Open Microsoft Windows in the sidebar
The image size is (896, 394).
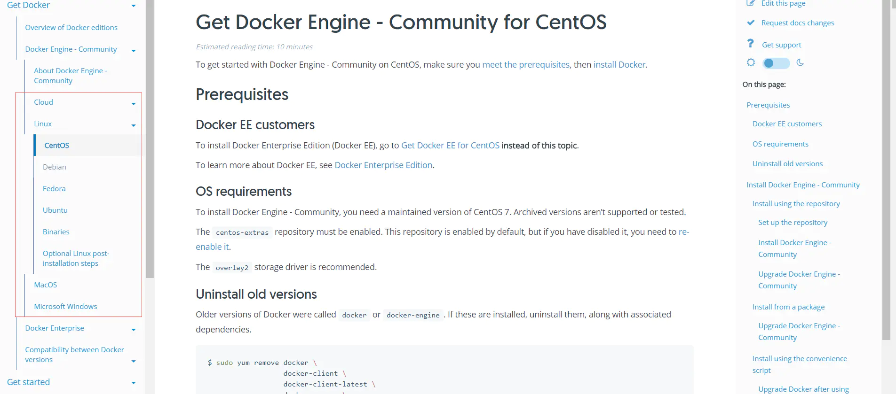tap(65, 307)
